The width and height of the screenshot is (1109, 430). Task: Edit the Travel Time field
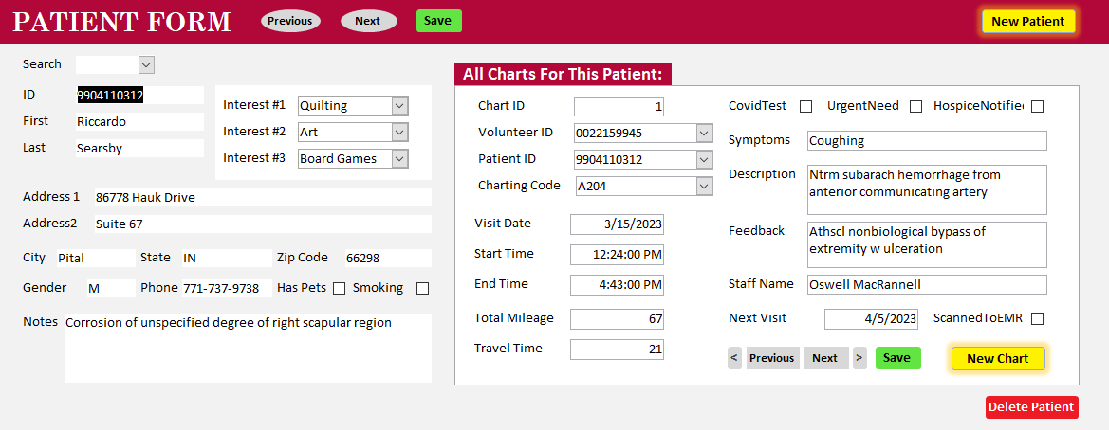click(x=617, y=349)
